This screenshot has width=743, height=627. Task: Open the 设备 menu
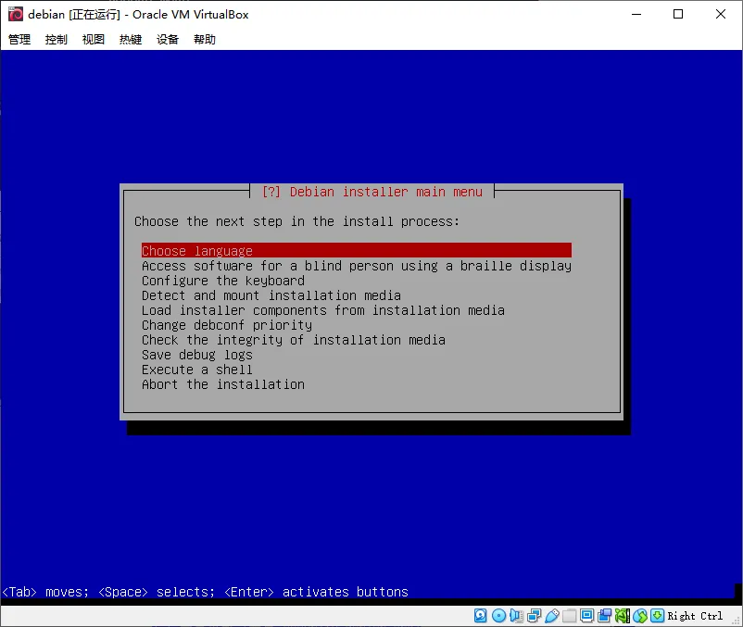point(168,39)
